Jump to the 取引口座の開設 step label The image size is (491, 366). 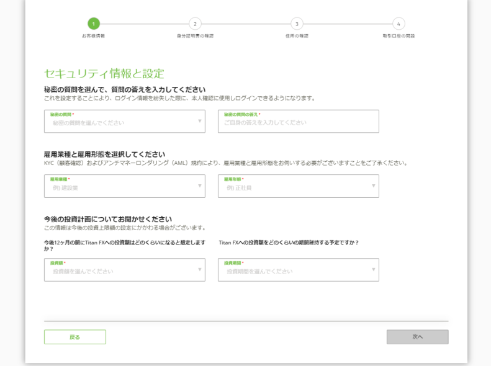coord(399,36)
